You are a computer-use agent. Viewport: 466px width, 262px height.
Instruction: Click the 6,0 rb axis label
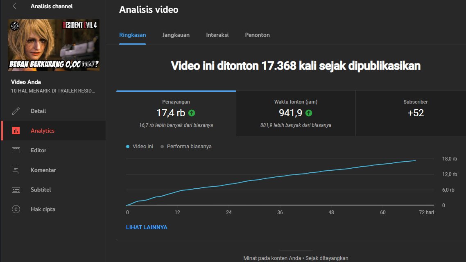click(448, 190)
